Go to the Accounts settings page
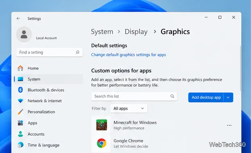Image resolution: width=251 pixels, height=153 pixels. point(48,134)
